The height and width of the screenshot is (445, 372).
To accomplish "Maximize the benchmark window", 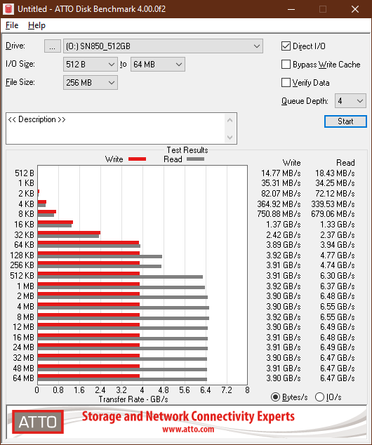I will click(x=323, y=9).
